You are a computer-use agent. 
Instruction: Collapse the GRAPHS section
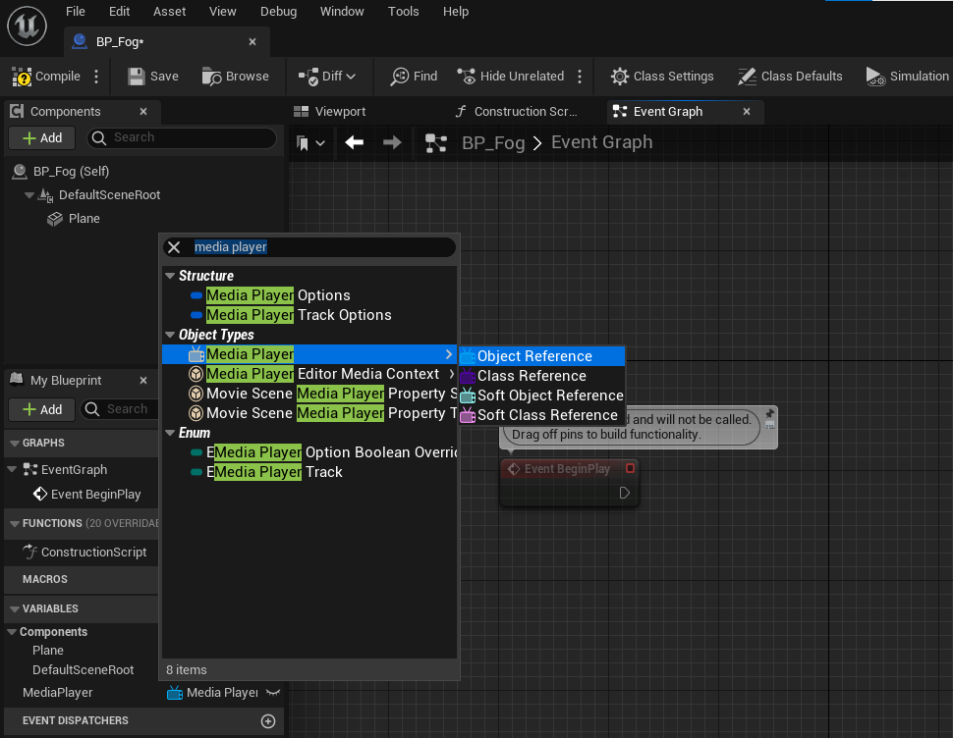[x=13, y=444]
